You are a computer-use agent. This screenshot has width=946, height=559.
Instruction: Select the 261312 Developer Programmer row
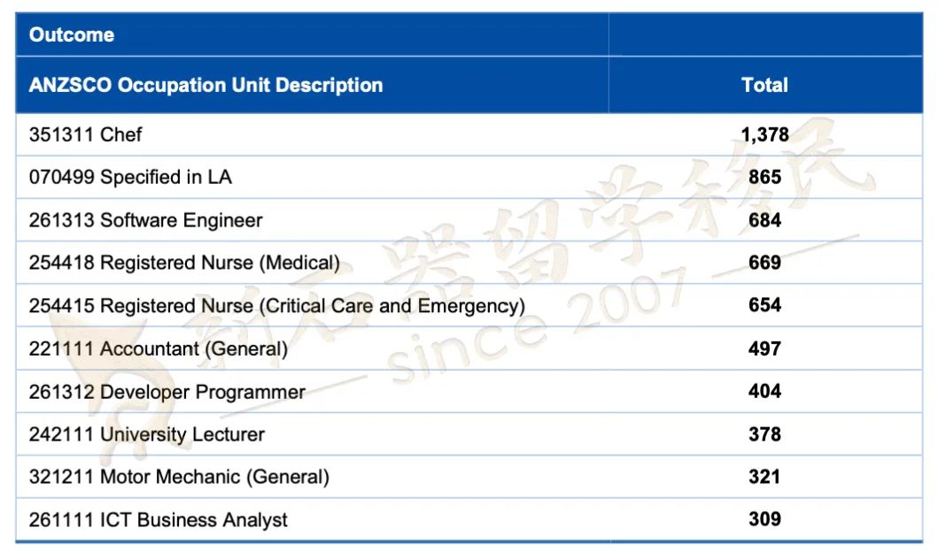click(469, 392)
